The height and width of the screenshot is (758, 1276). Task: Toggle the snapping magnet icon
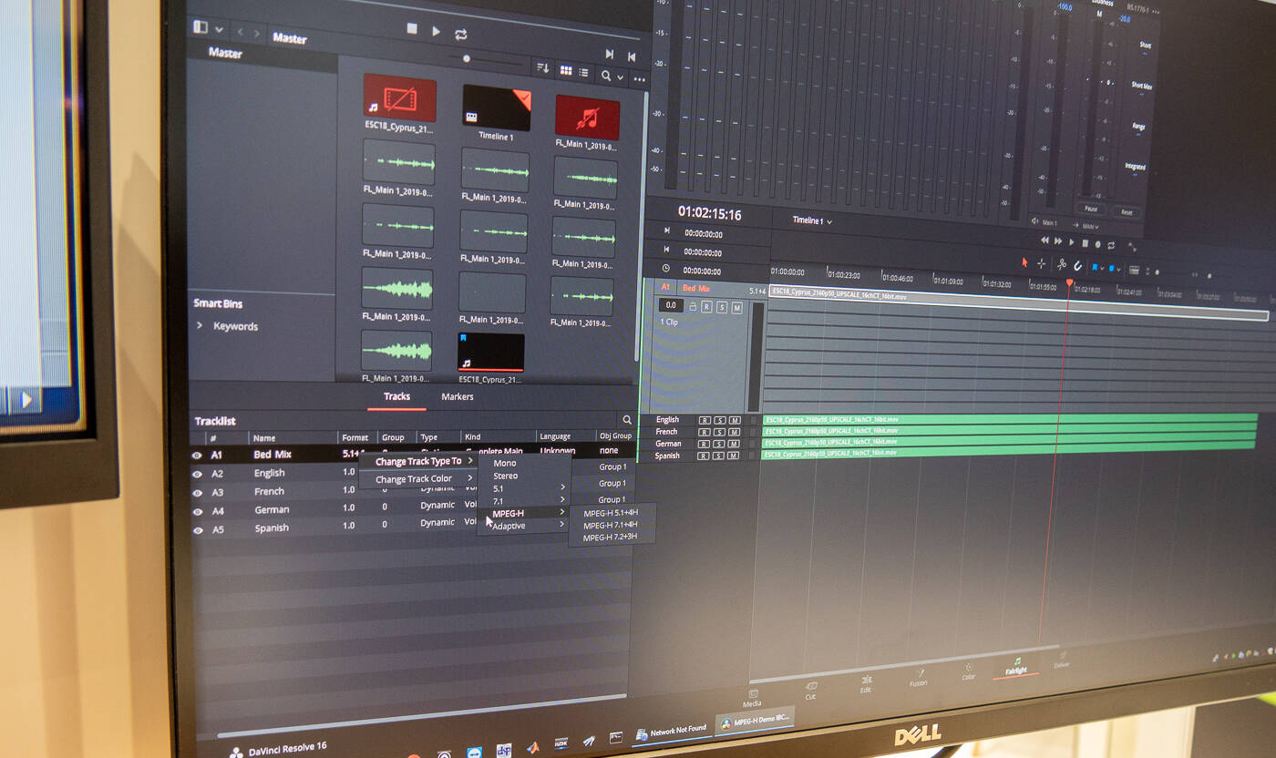click(1077, 266)
